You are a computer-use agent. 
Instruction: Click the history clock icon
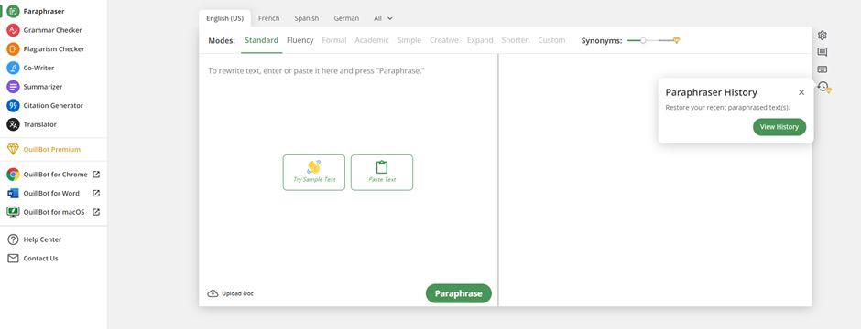pyautogui.click(x=823, y=86)
